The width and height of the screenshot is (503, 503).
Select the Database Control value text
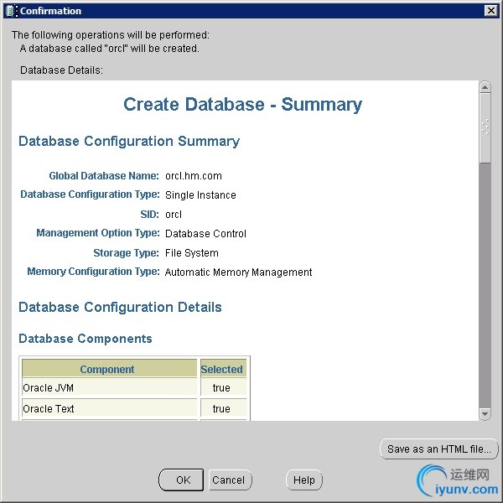pos(205,234)
